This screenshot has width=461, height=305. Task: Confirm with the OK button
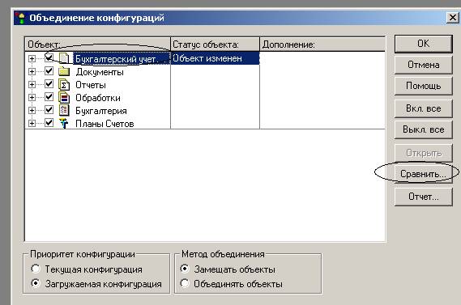pyautogui.click(x=423, y=44)
